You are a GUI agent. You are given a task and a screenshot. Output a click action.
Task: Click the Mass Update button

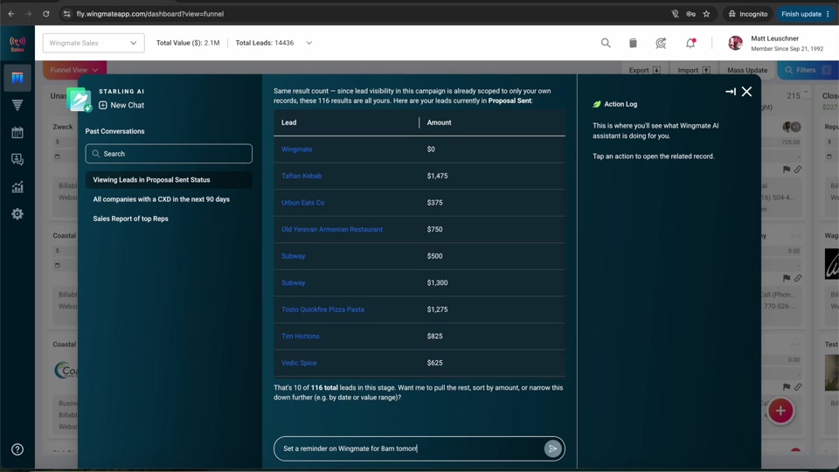click(x=747, y=70)
